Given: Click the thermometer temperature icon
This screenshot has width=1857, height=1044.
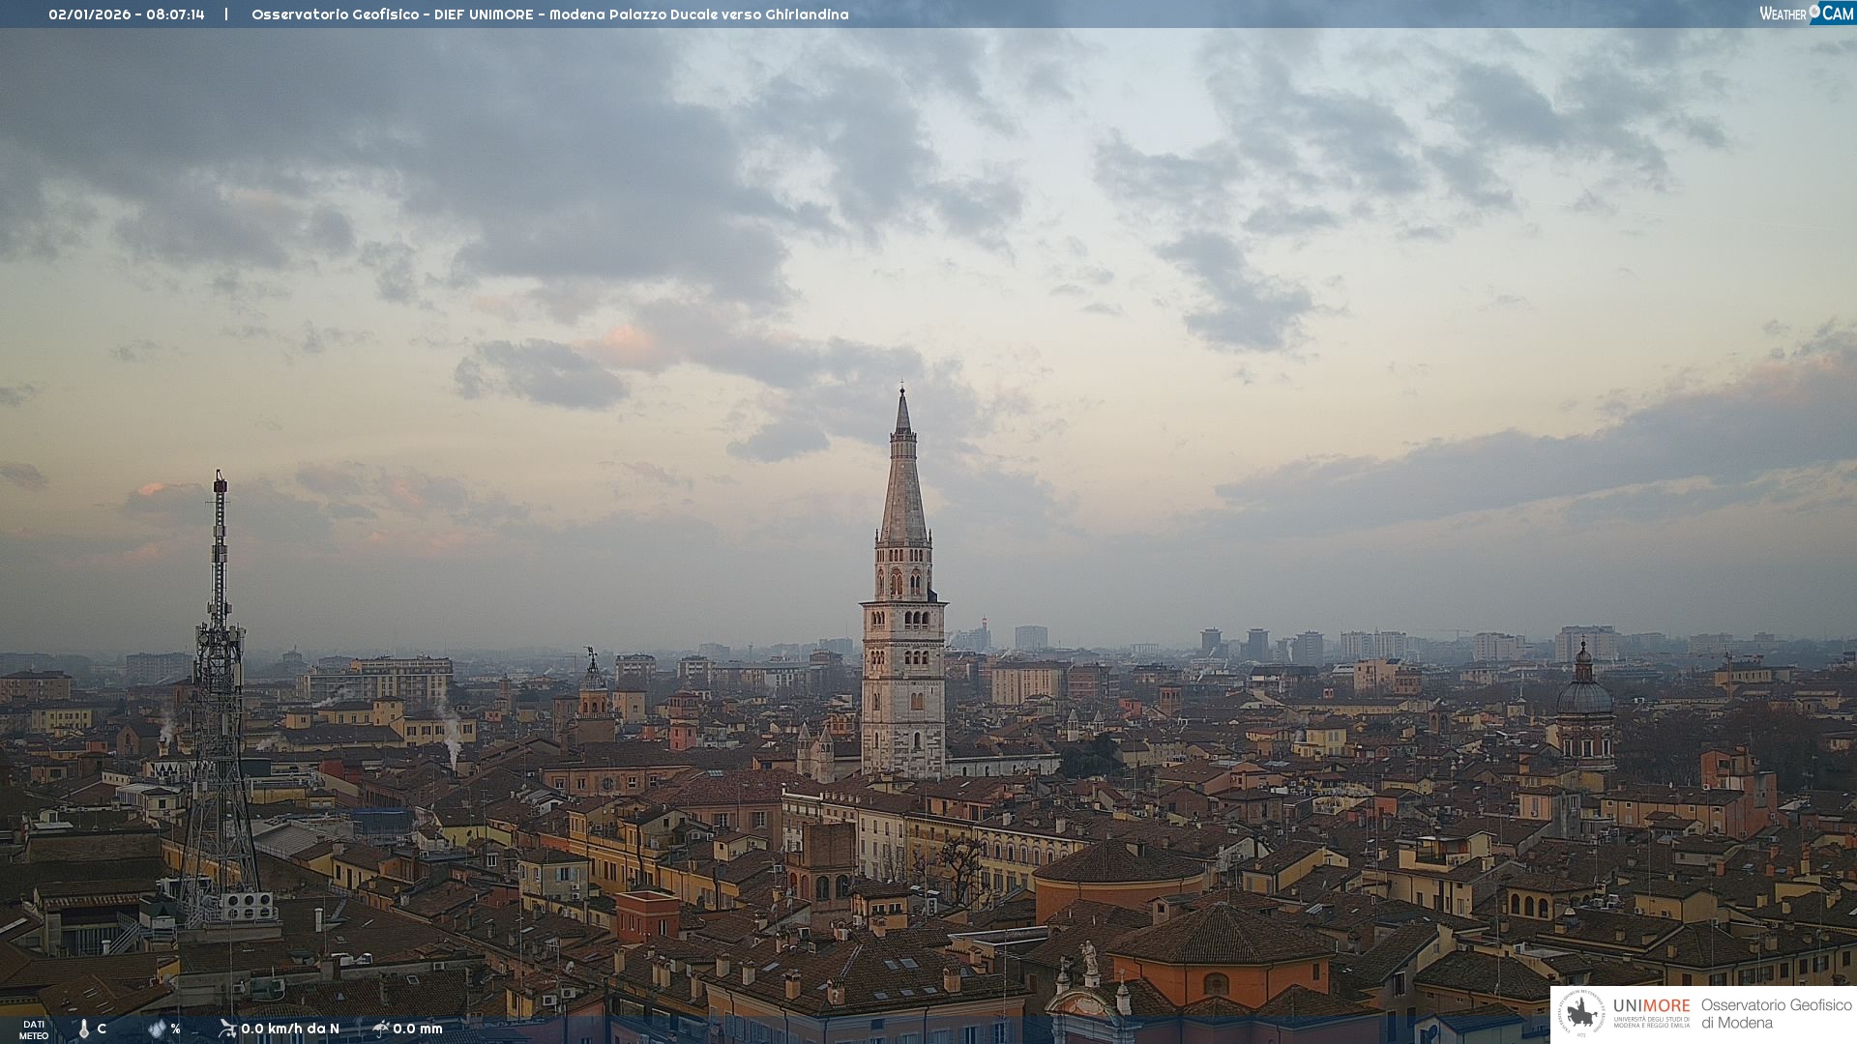Looking at the screenshot, I should pyautogui.click(x=83, y=1029).
